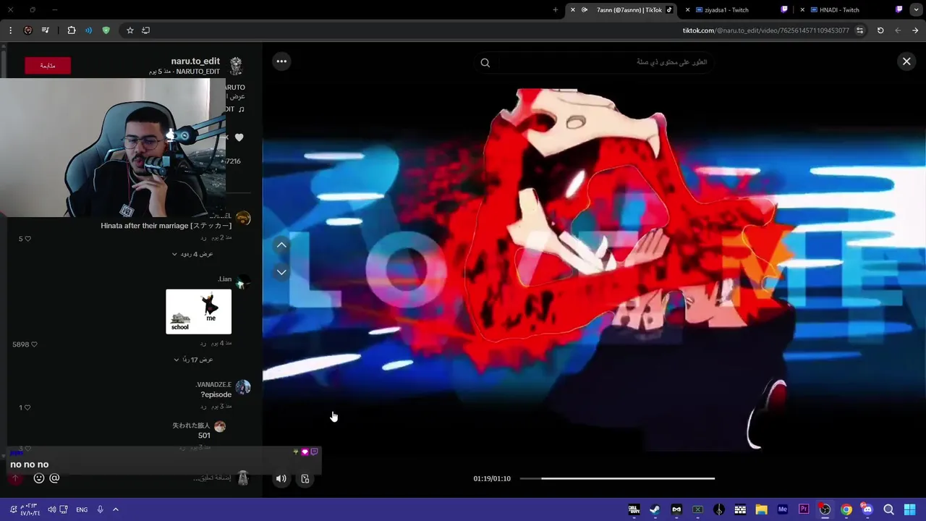Open the media control playlist icon
The height and width of the screenshot is (521, 926).
(x=46, y=30)
